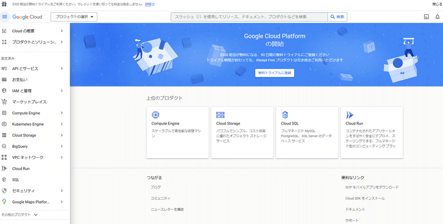Open the Compute Engine product card
443x224 pixels.
coord(178,132)
